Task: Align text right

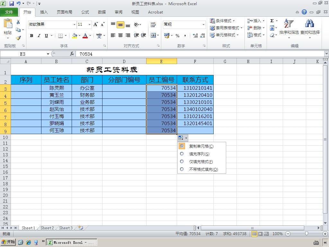Action: click(128, 35)
